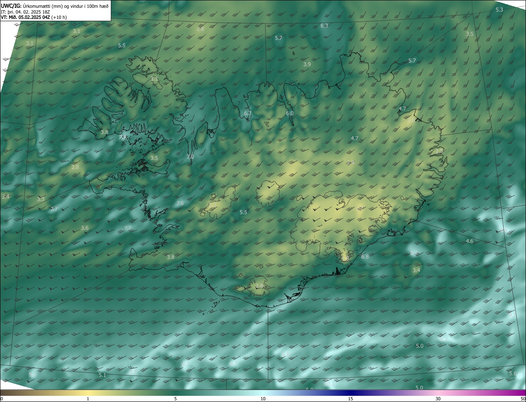Select the 5.6 value label at the right edge
The height and width of the screenshot is (402, 526).
pyautogui.click(x=512, y=373)
